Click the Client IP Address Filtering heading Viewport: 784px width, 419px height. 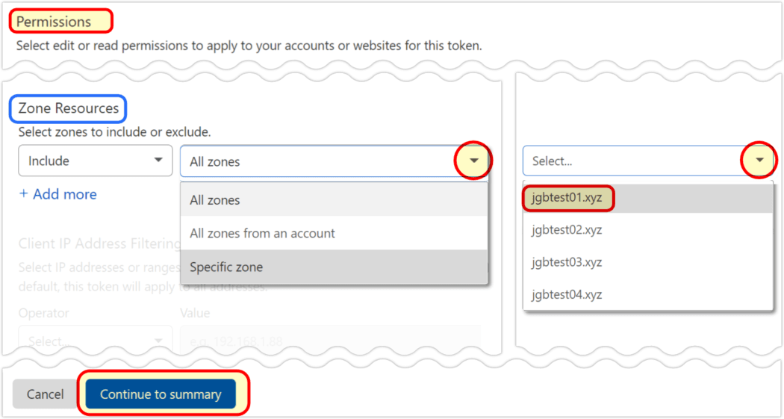pyautogui.click(x=99, y=243)
